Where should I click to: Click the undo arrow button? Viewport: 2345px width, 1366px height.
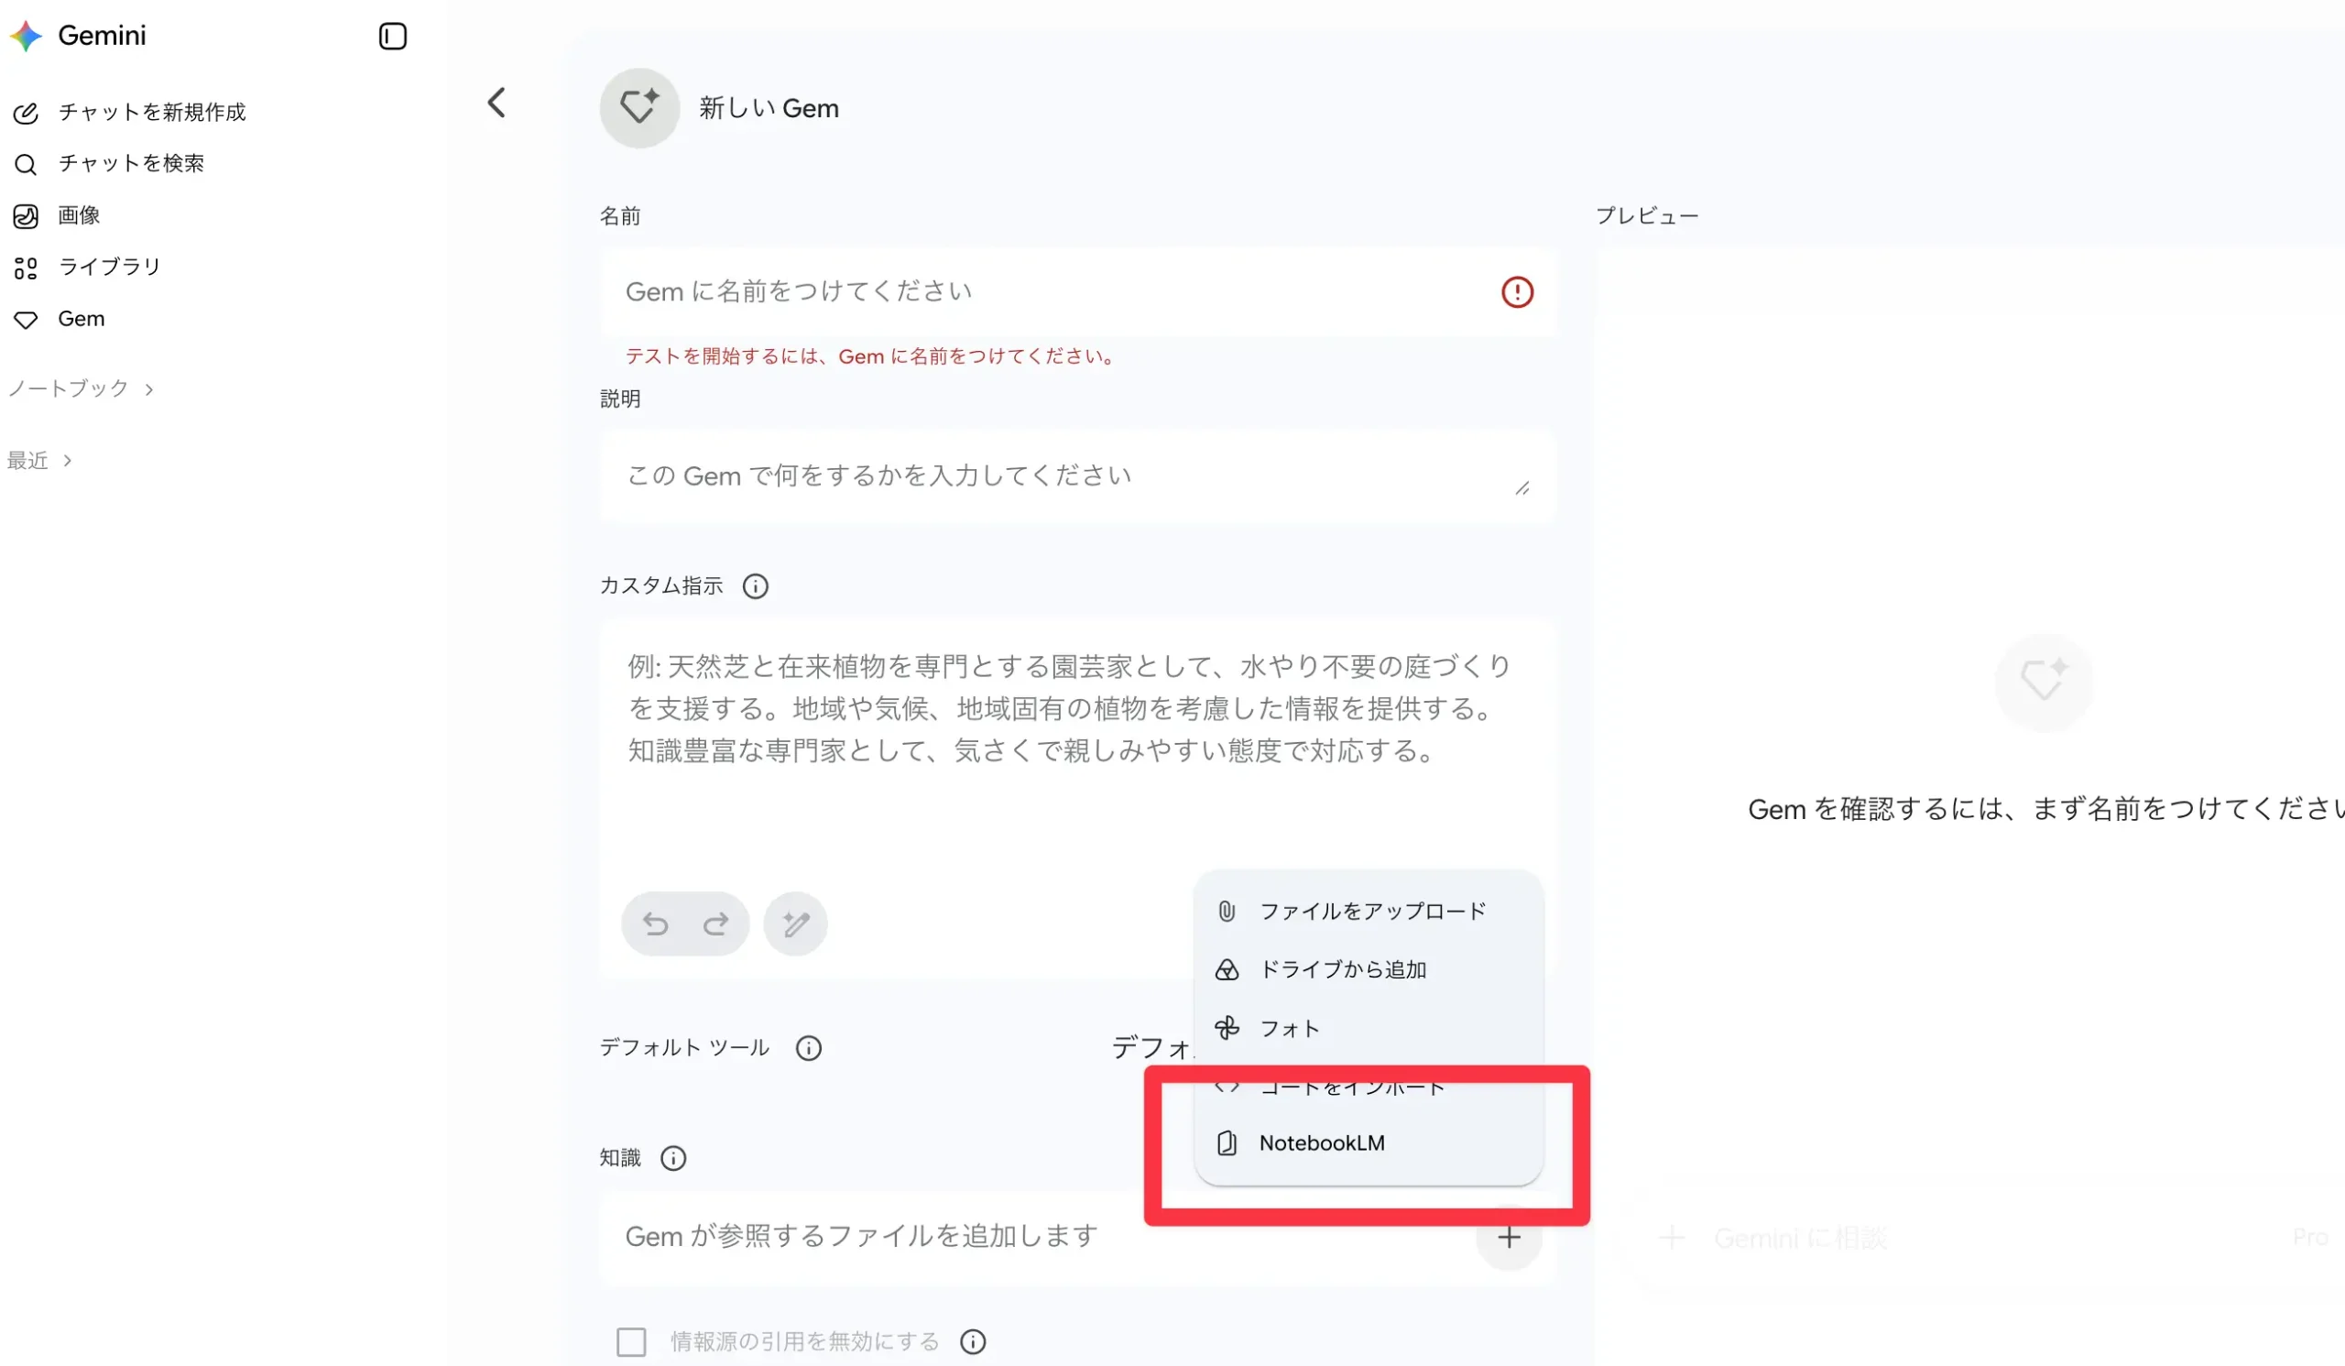[656, 924]
